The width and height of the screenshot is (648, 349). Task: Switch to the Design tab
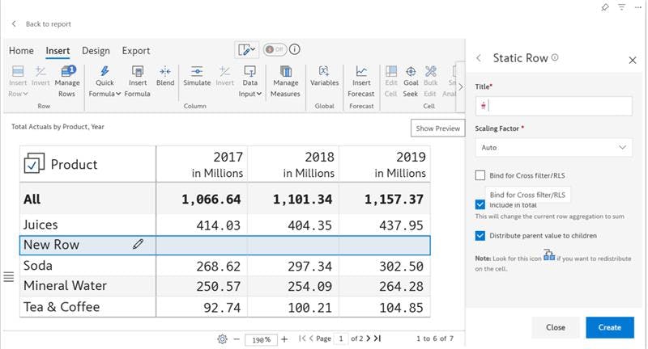[x=96, y=51]
